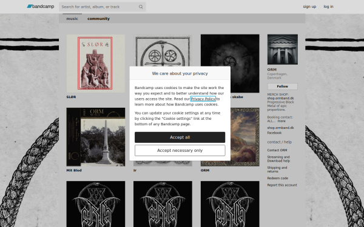Open the SLØR album cover

click(x=96, y=64)
